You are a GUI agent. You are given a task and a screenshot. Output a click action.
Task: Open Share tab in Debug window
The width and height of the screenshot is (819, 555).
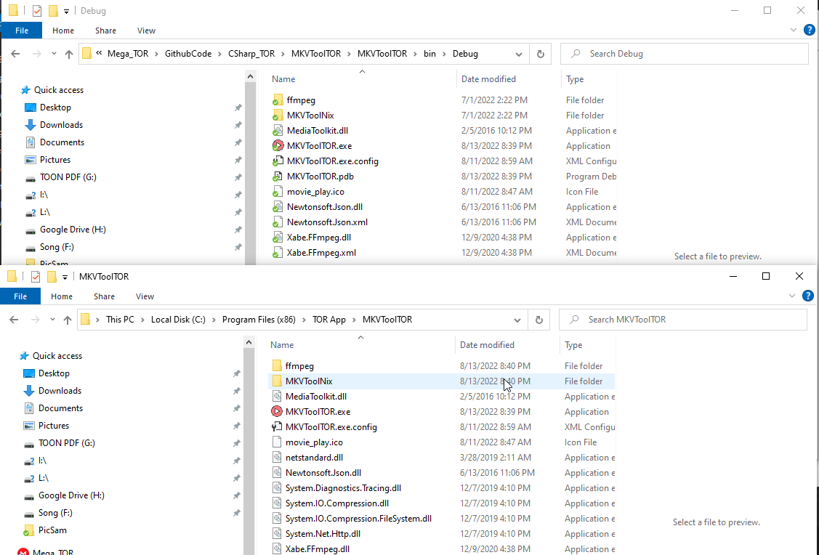pos(105,31)
